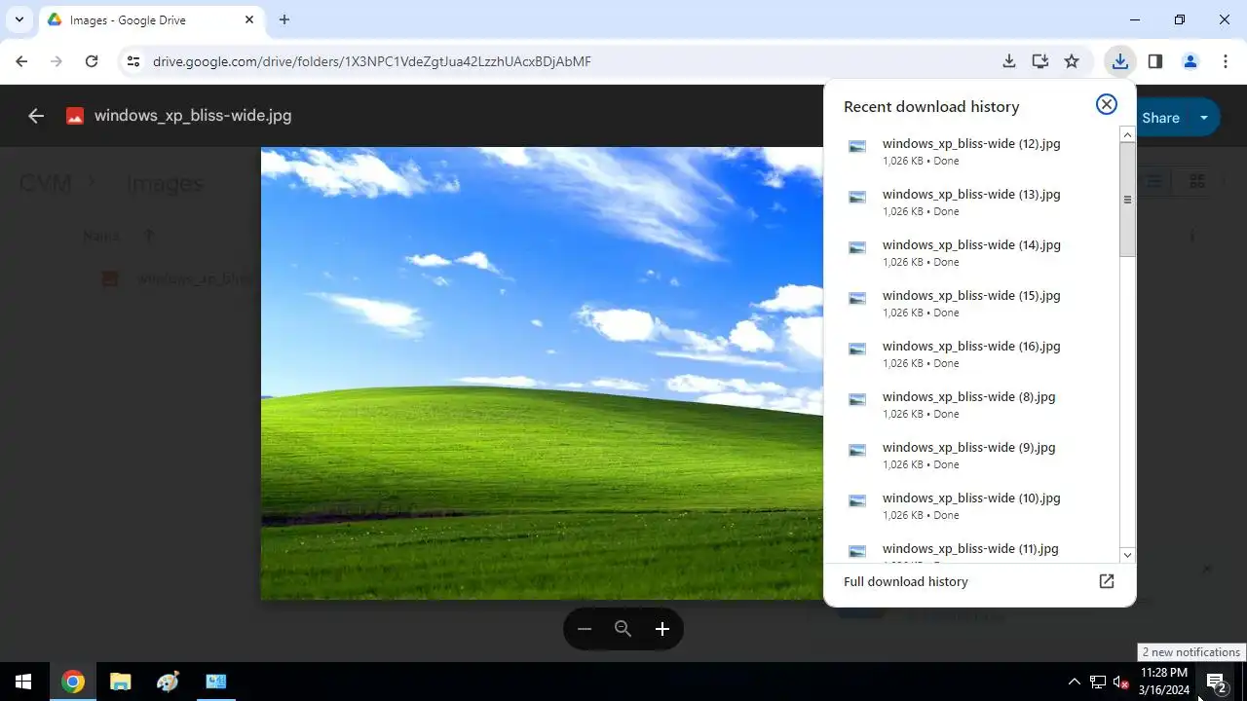Click the download list scrollbar thumb
The image size is (1247, 701).
[1127, 200]
